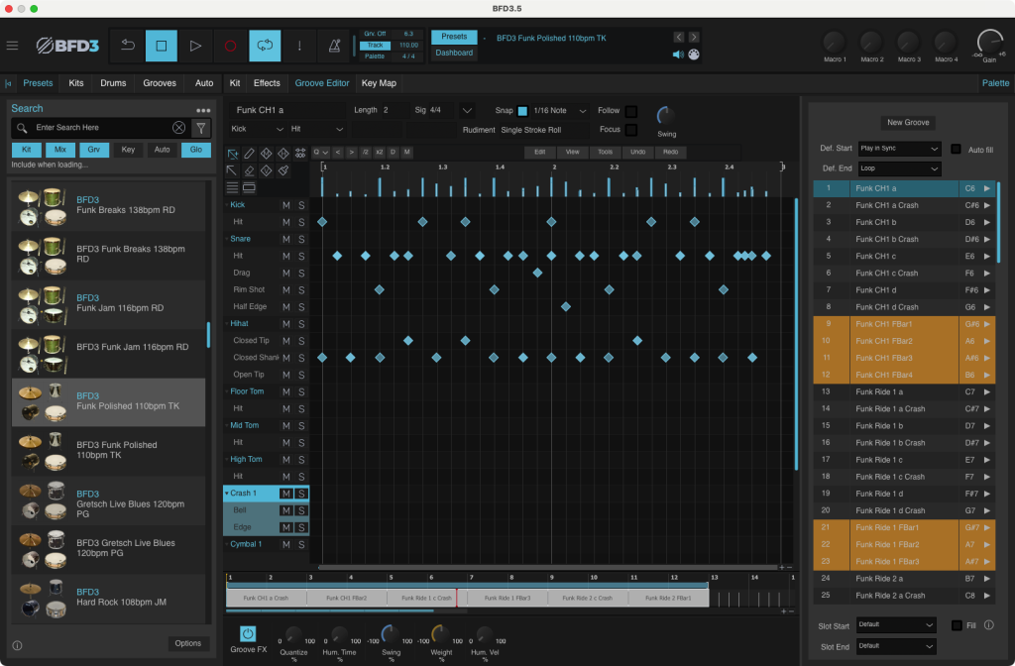Click the red Record button
The image size is (1015, 666).
tap(230, 46)
